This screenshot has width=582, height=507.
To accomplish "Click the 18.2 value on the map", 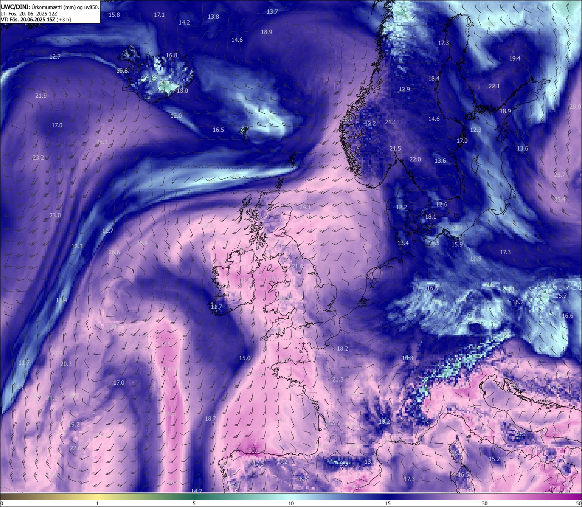I will coord(342,348).
